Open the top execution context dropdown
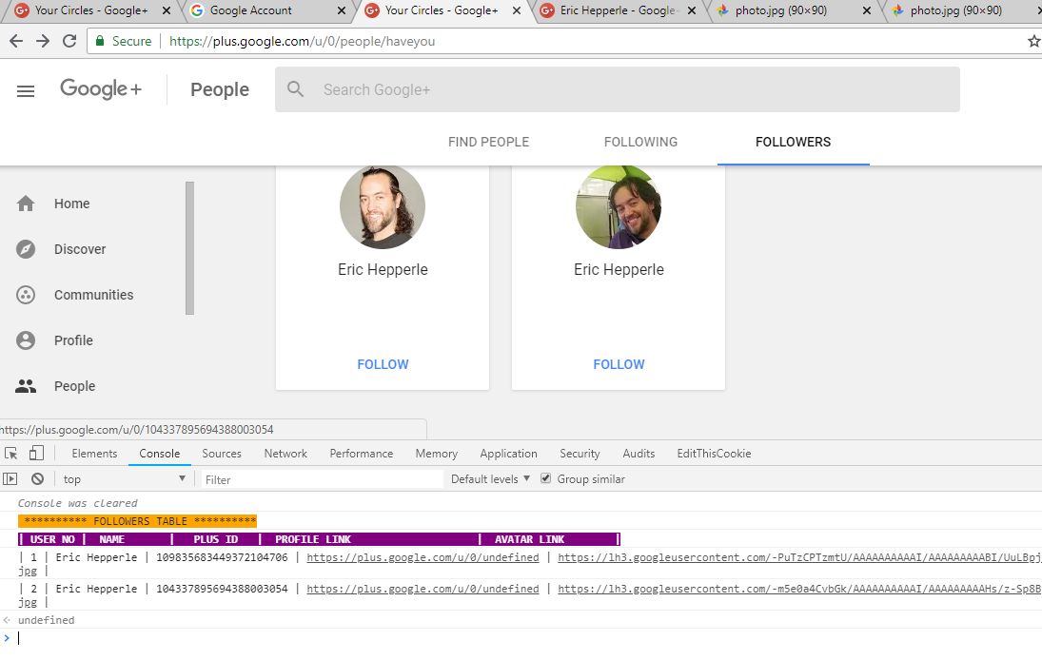1042x660 pixels. coord(125,478)
